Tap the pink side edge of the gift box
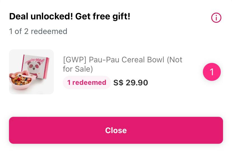Viewport: 232px width, 155px height. (x=47, y=68)
